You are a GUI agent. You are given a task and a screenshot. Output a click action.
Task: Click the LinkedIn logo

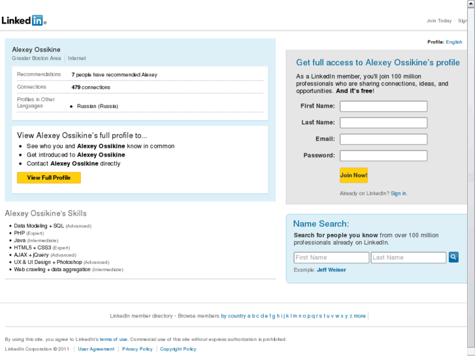pyautogui.click(x=24, y=20)
